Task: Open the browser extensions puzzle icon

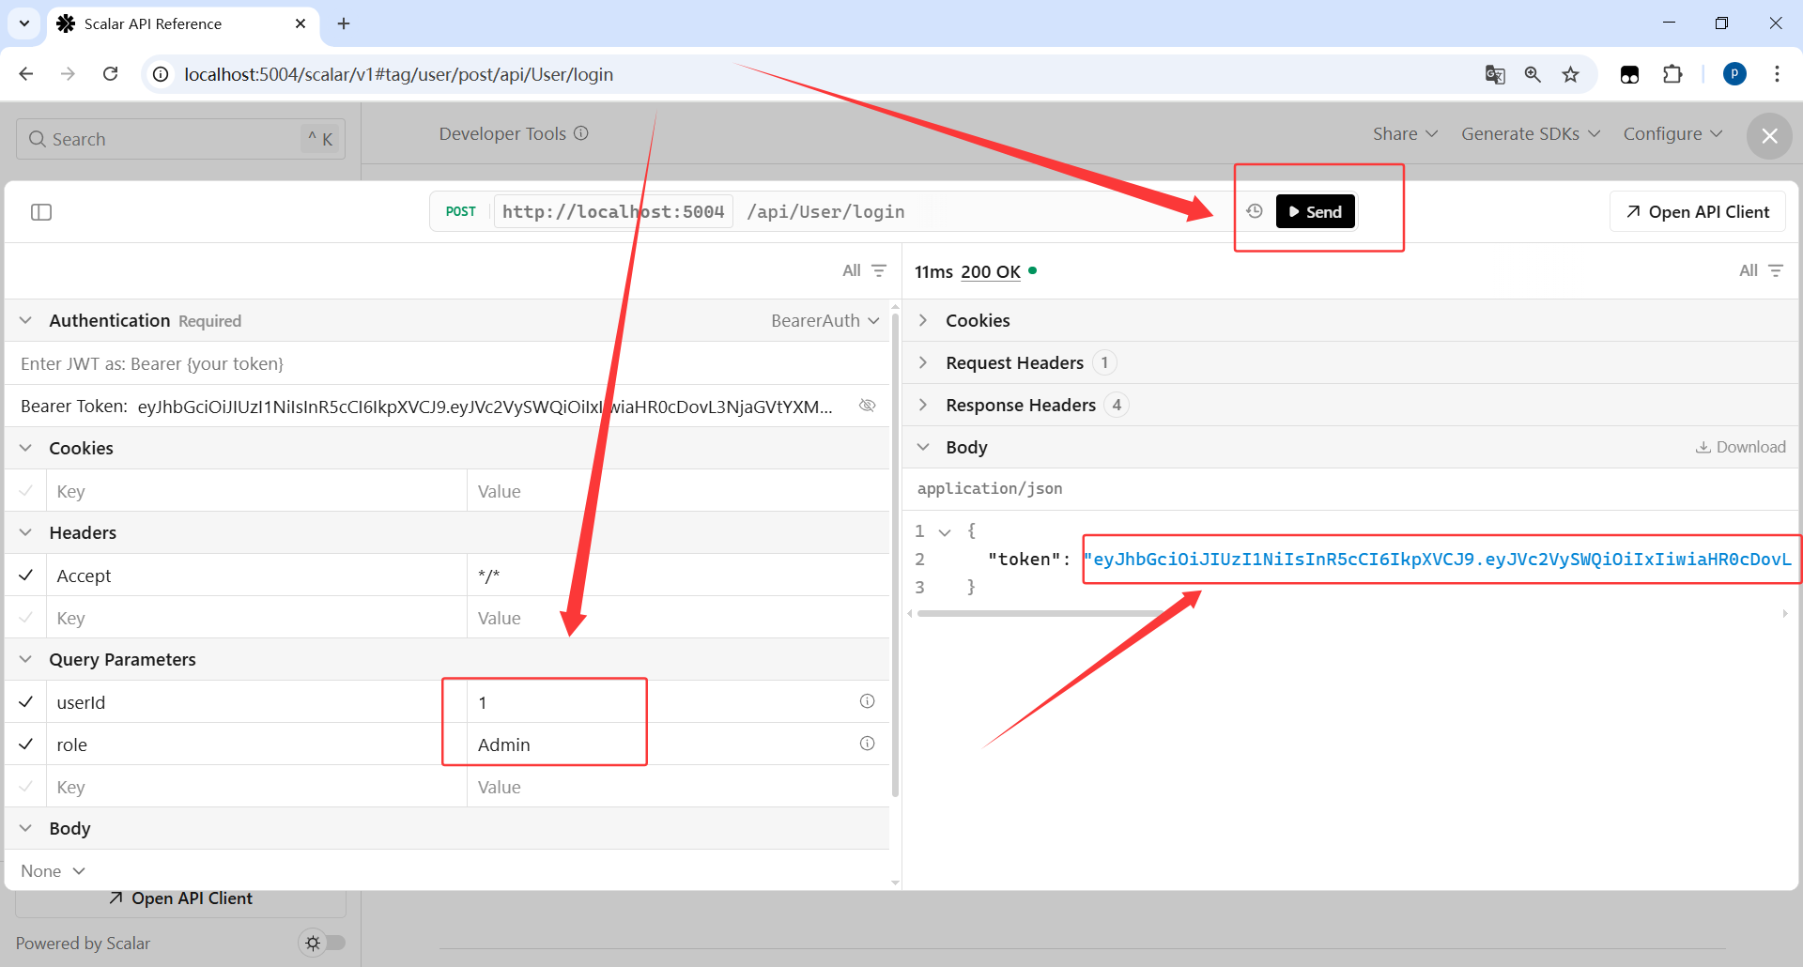Action: tap(1672, 74)
